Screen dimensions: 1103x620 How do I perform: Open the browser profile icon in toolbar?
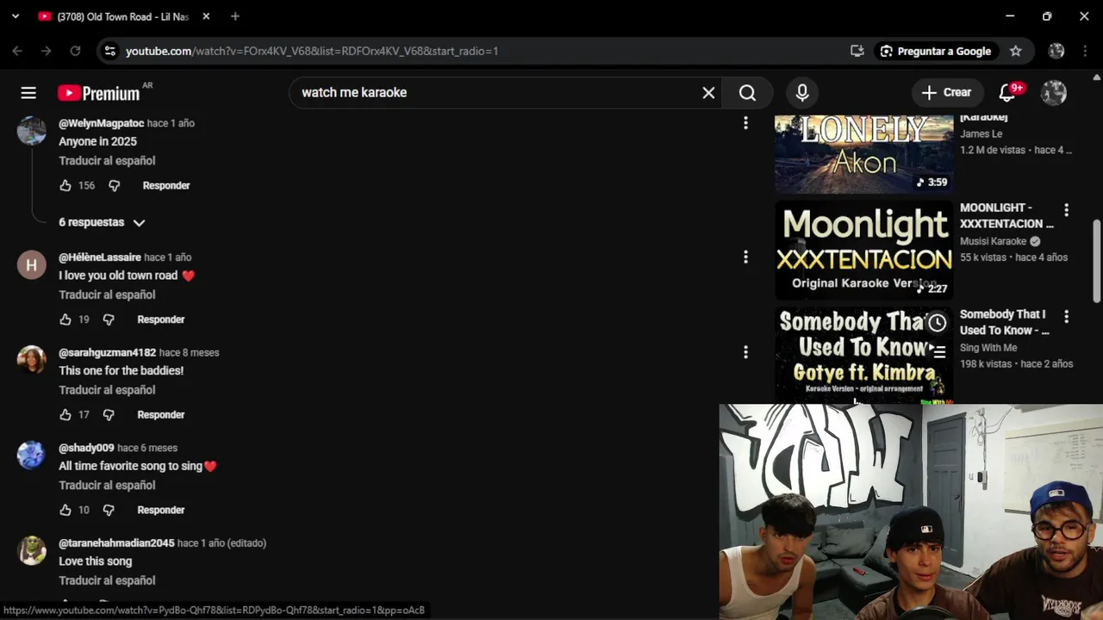[x=1056, y=52]
